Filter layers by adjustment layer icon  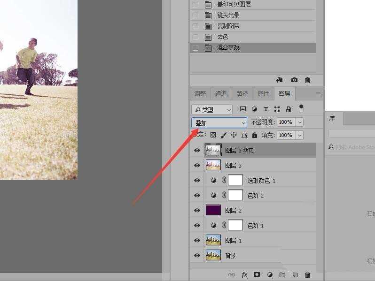[x=255, y=109]
